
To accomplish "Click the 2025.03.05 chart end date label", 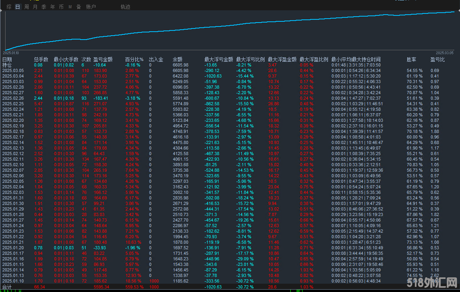I will pyautogui.click(x=445, y=53).
